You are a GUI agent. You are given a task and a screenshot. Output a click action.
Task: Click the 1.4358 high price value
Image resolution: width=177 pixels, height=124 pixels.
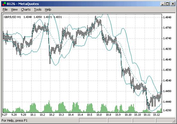(38, 17)
